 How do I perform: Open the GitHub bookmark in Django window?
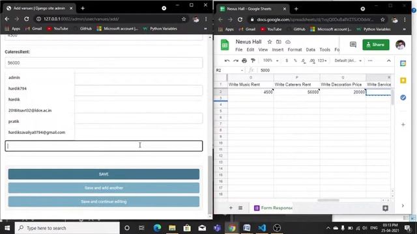point(83,29)
